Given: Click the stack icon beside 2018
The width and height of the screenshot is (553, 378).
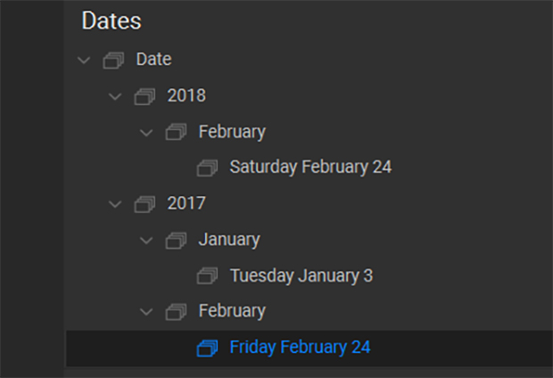Looking at the screenshot, I should (x=144, y=96).
